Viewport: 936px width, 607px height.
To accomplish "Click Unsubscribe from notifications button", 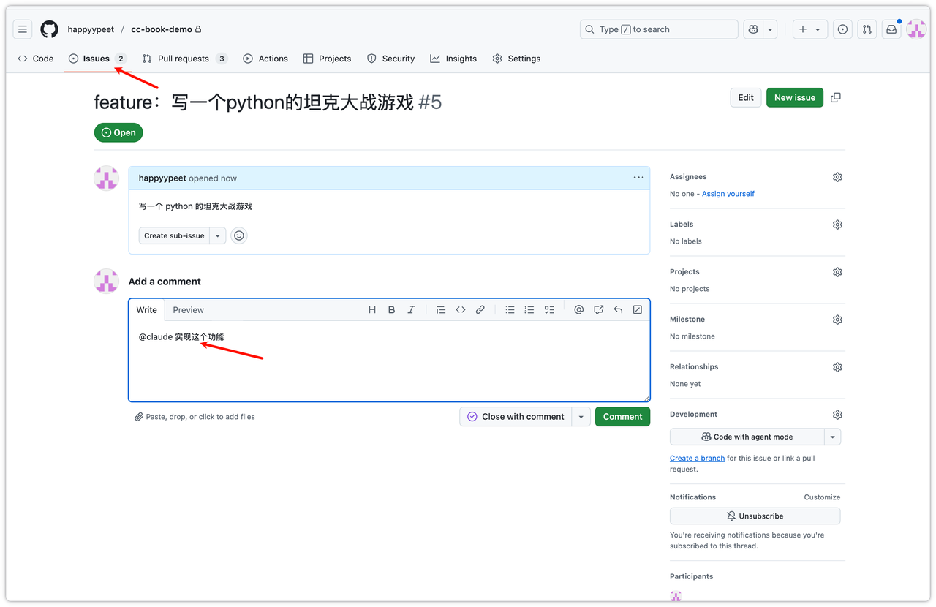I will pos(755,516).
